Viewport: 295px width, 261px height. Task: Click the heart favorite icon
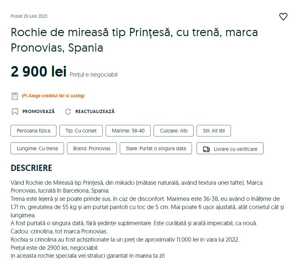coord(283,17)
